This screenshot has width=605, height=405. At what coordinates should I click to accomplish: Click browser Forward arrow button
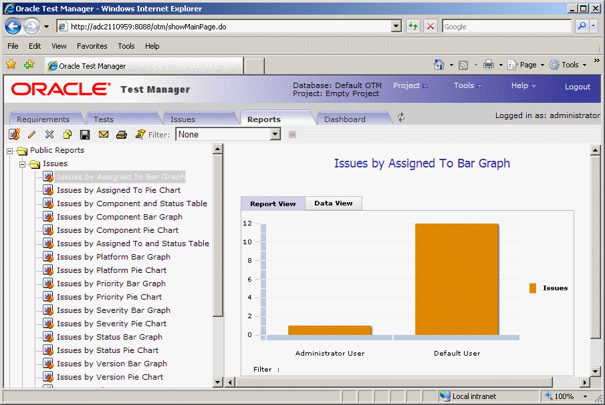pos(31,27)
